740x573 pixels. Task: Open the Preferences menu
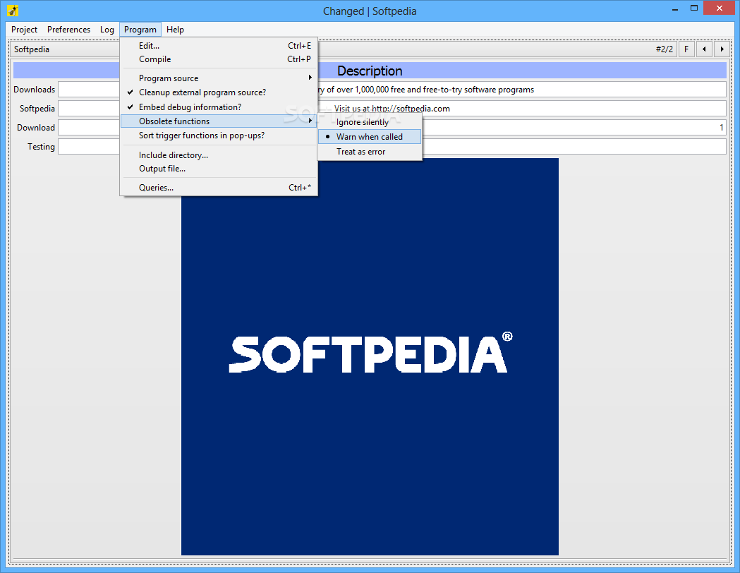pos(68,29)
